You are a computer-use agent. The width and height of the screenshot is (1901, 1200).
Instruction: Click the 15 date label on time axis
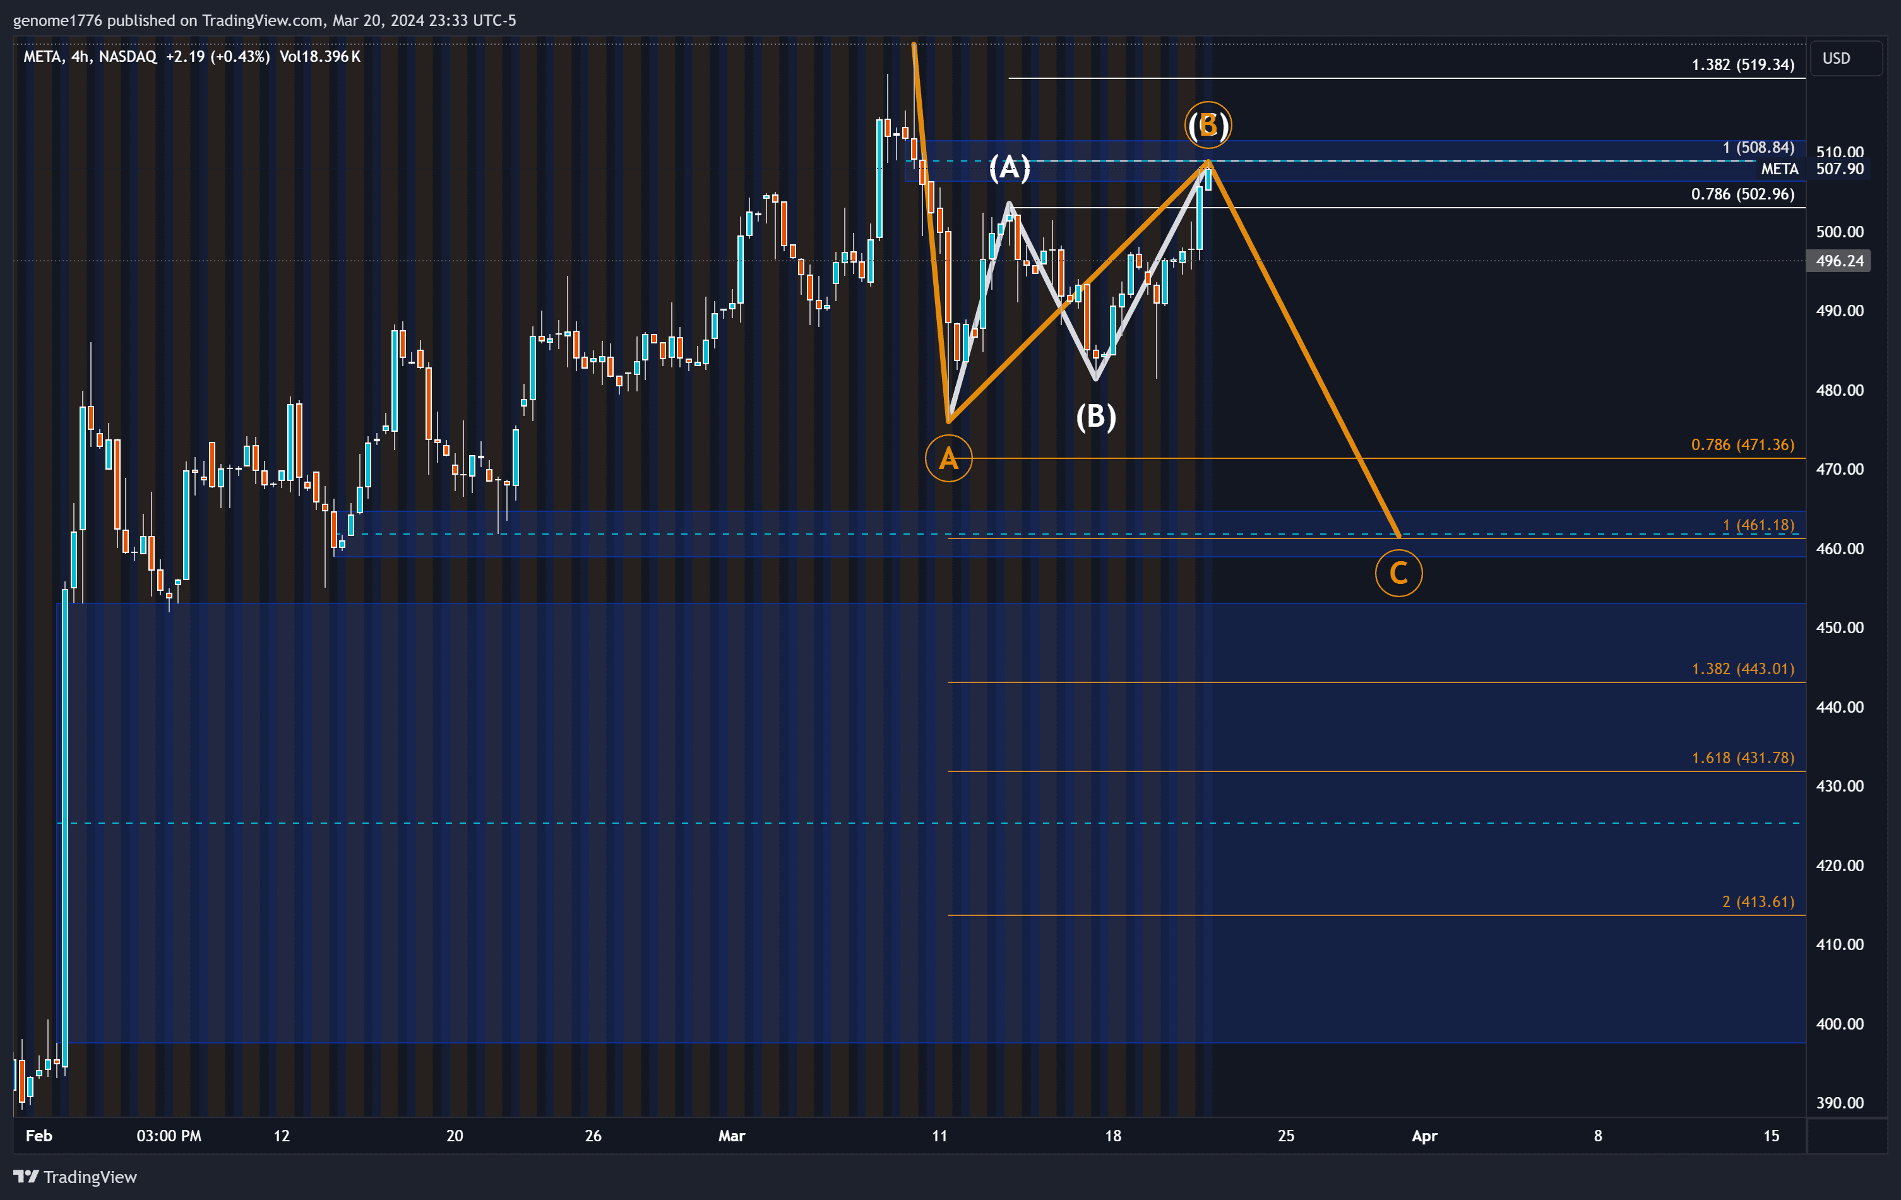(x=1772, y=1136)
